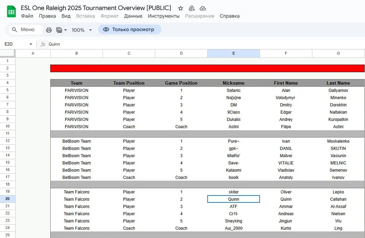Open the Расширения menu
The image size is (365, 238).
coord(200,16)
